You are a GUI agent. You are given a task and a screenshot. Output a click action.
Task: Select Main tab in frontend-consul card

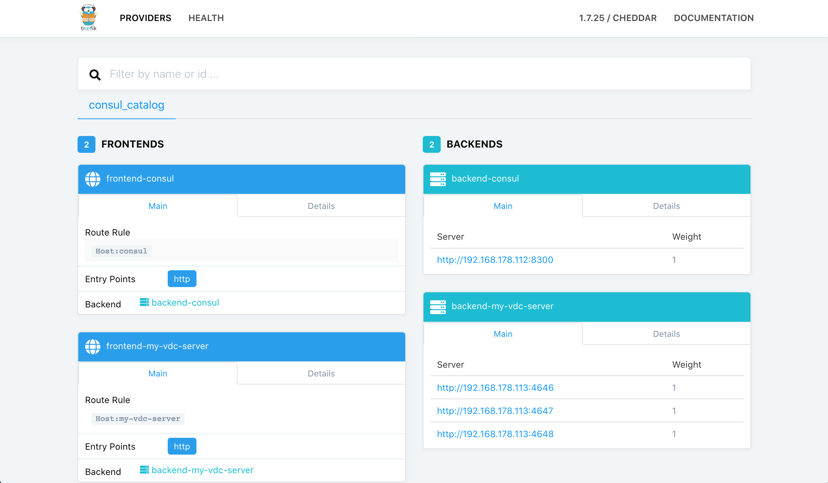[x=158, y=206]
